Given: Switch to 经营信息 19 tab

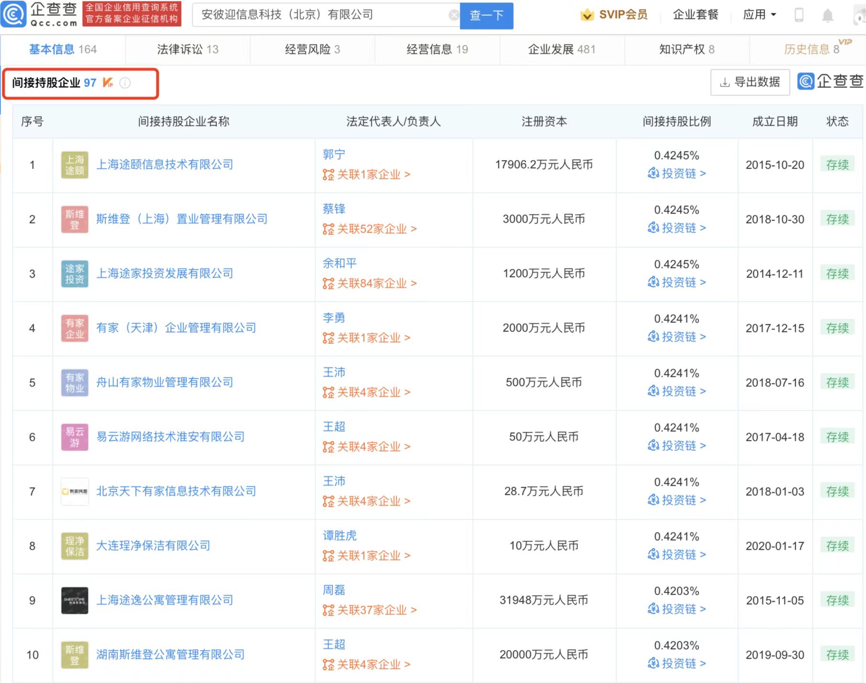Looking at the screenshot, I should (x=437, y=49).
